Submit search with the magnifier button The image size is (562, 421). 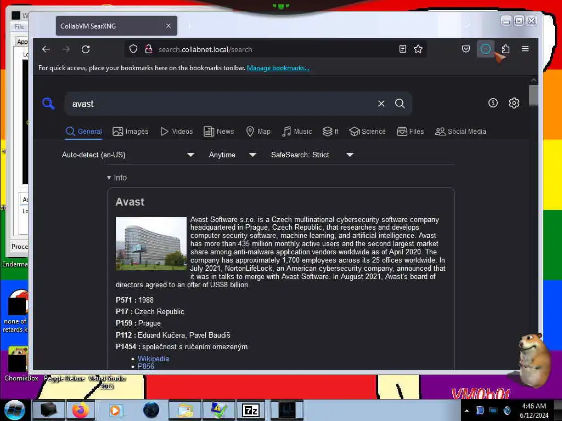pos(400,104)
